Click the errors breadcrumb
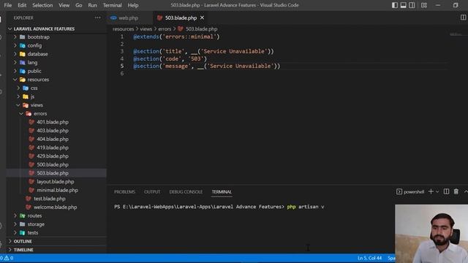Viewport: 468px width, 263px height. [x=165, y=29]
